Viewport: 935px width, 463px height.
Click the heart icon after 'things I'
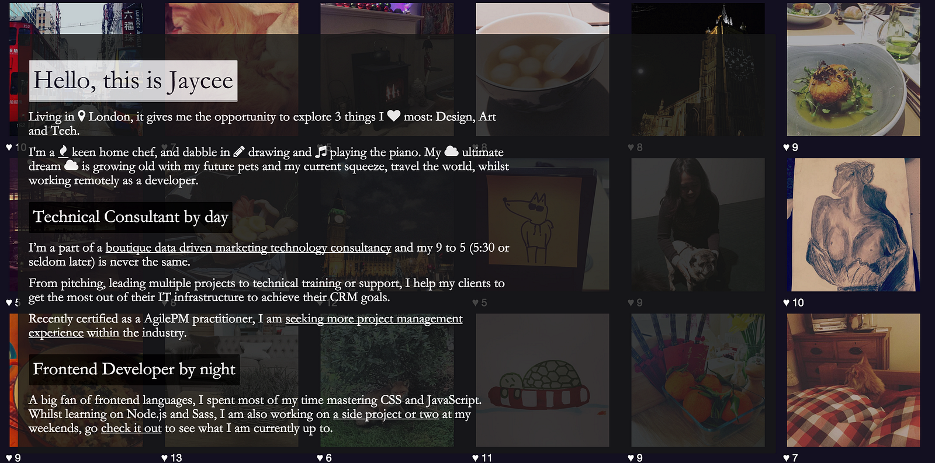(x=394, y=116)
